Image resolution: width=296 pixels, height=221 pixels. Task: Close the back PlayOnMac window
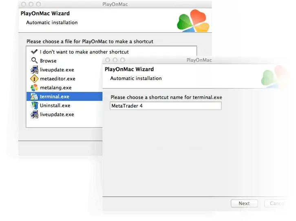click(23, 4)
